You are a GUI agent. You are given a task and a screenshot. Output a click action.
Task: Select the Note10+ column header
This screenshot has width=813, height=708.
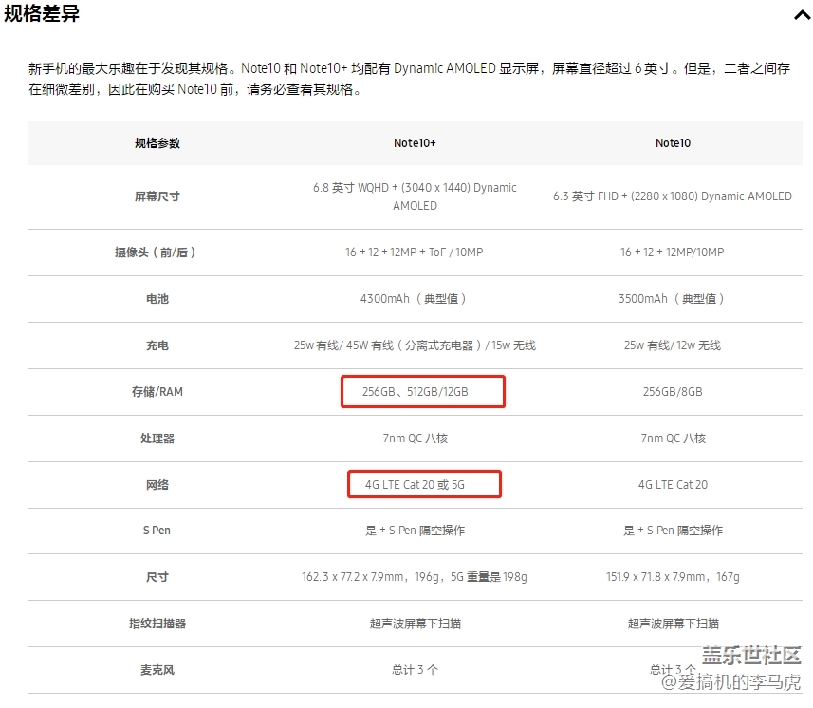pos(415,143)
